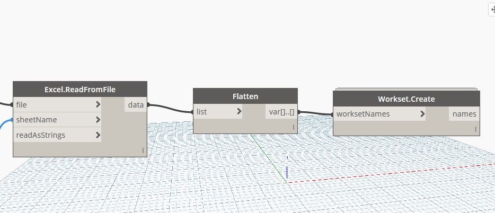Expand chevron next to readAsStrings port

(x=98, y=135)
